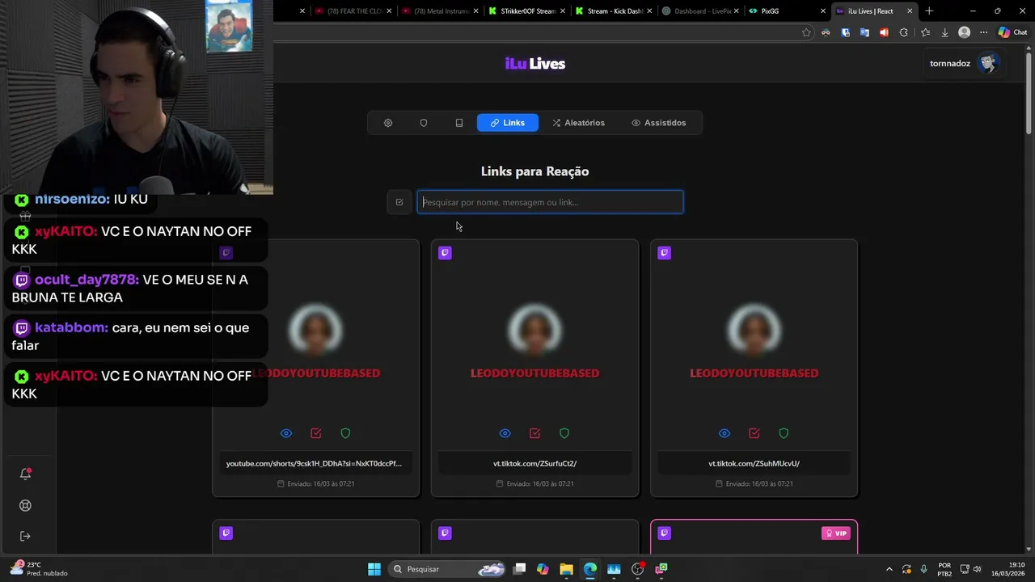
Task: Switch to the Aleatórios tab
Action: [578, 123]
